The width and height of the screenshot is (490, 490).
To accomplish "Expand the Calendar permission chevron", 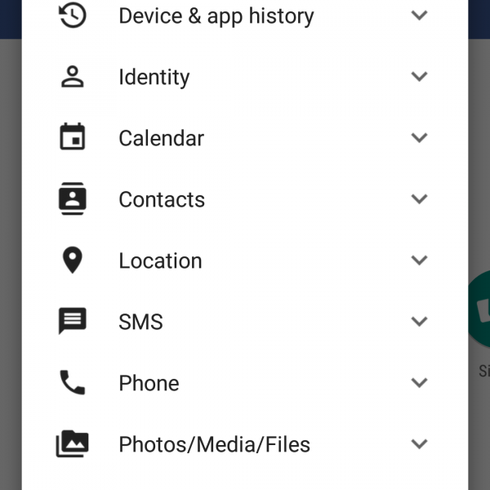I will coord(419,138).
